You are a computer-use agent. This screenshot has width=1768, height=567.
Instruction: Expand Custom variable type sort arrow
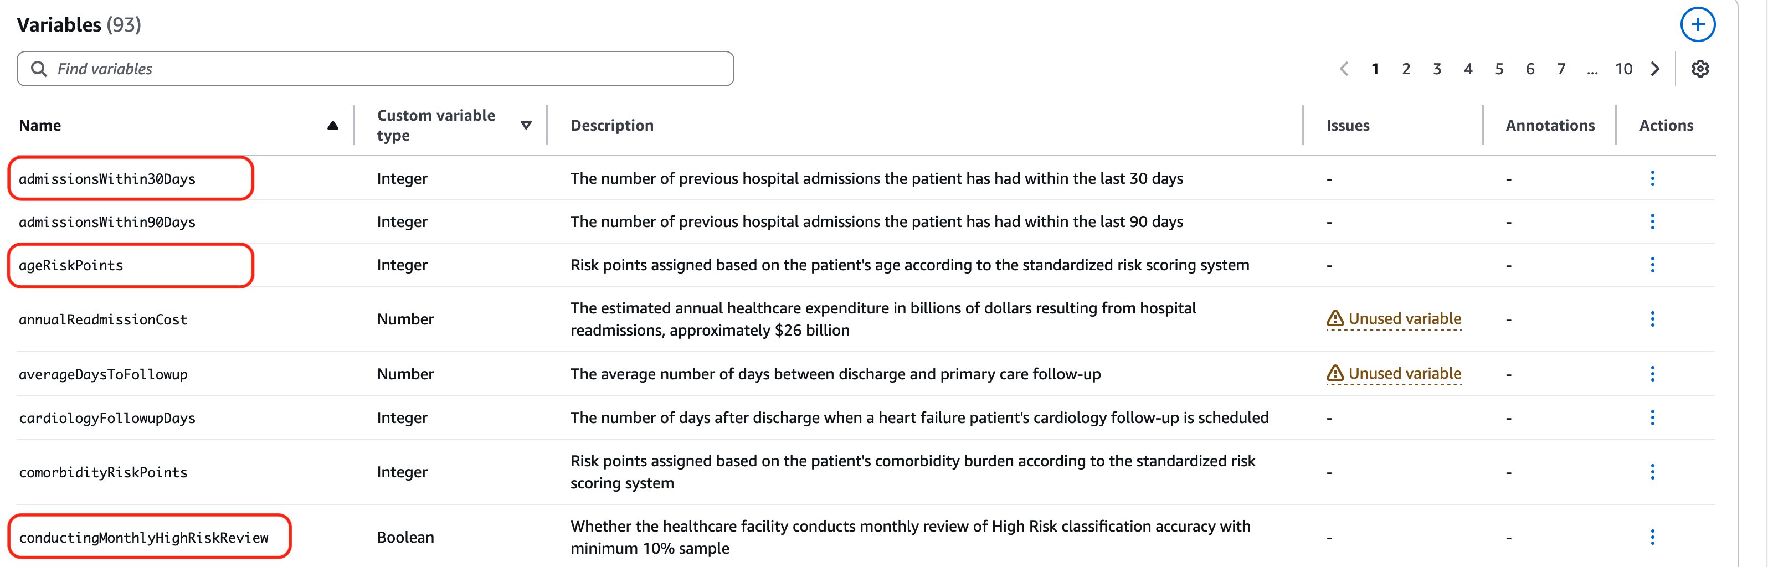pyautogui.click(x=526, y=125)
